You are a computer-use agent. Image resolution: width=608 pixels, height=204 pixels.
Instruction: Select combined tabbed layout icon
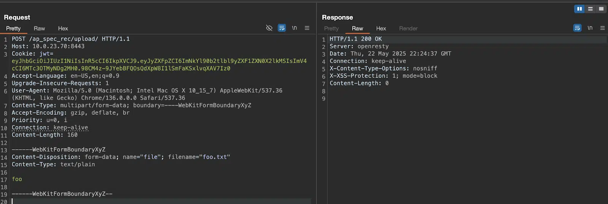point(601,9)
